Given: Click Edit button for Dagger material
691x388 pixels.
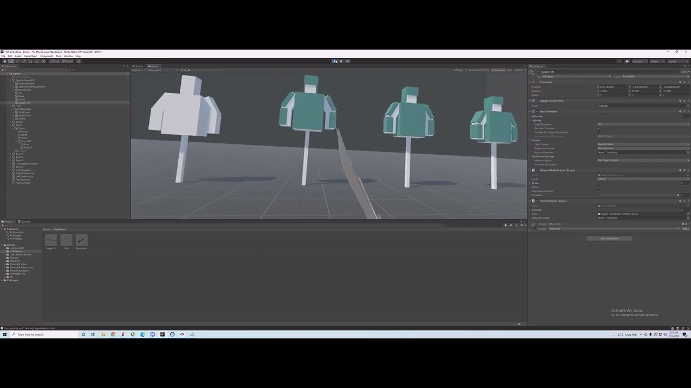Looking at the screenshot, I should pos(685,228).
